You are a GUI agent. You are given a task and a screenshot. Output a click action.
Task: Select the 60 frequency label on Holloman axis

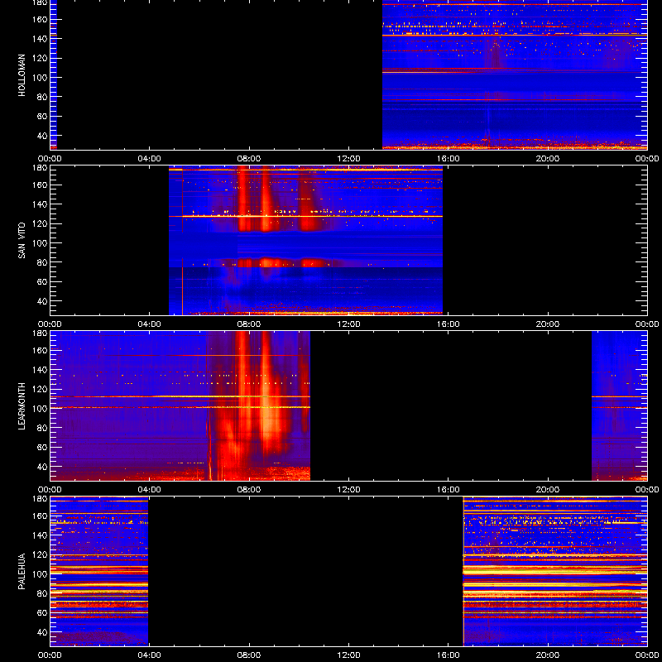point(43,117)
